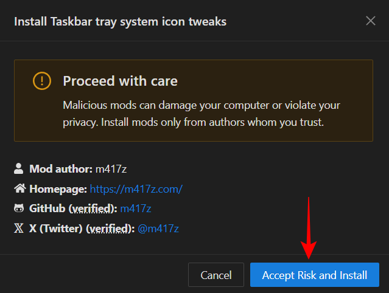389x293 pixels.
Task: Click the "Proceed with care" heading
Action: pos(120,81)
